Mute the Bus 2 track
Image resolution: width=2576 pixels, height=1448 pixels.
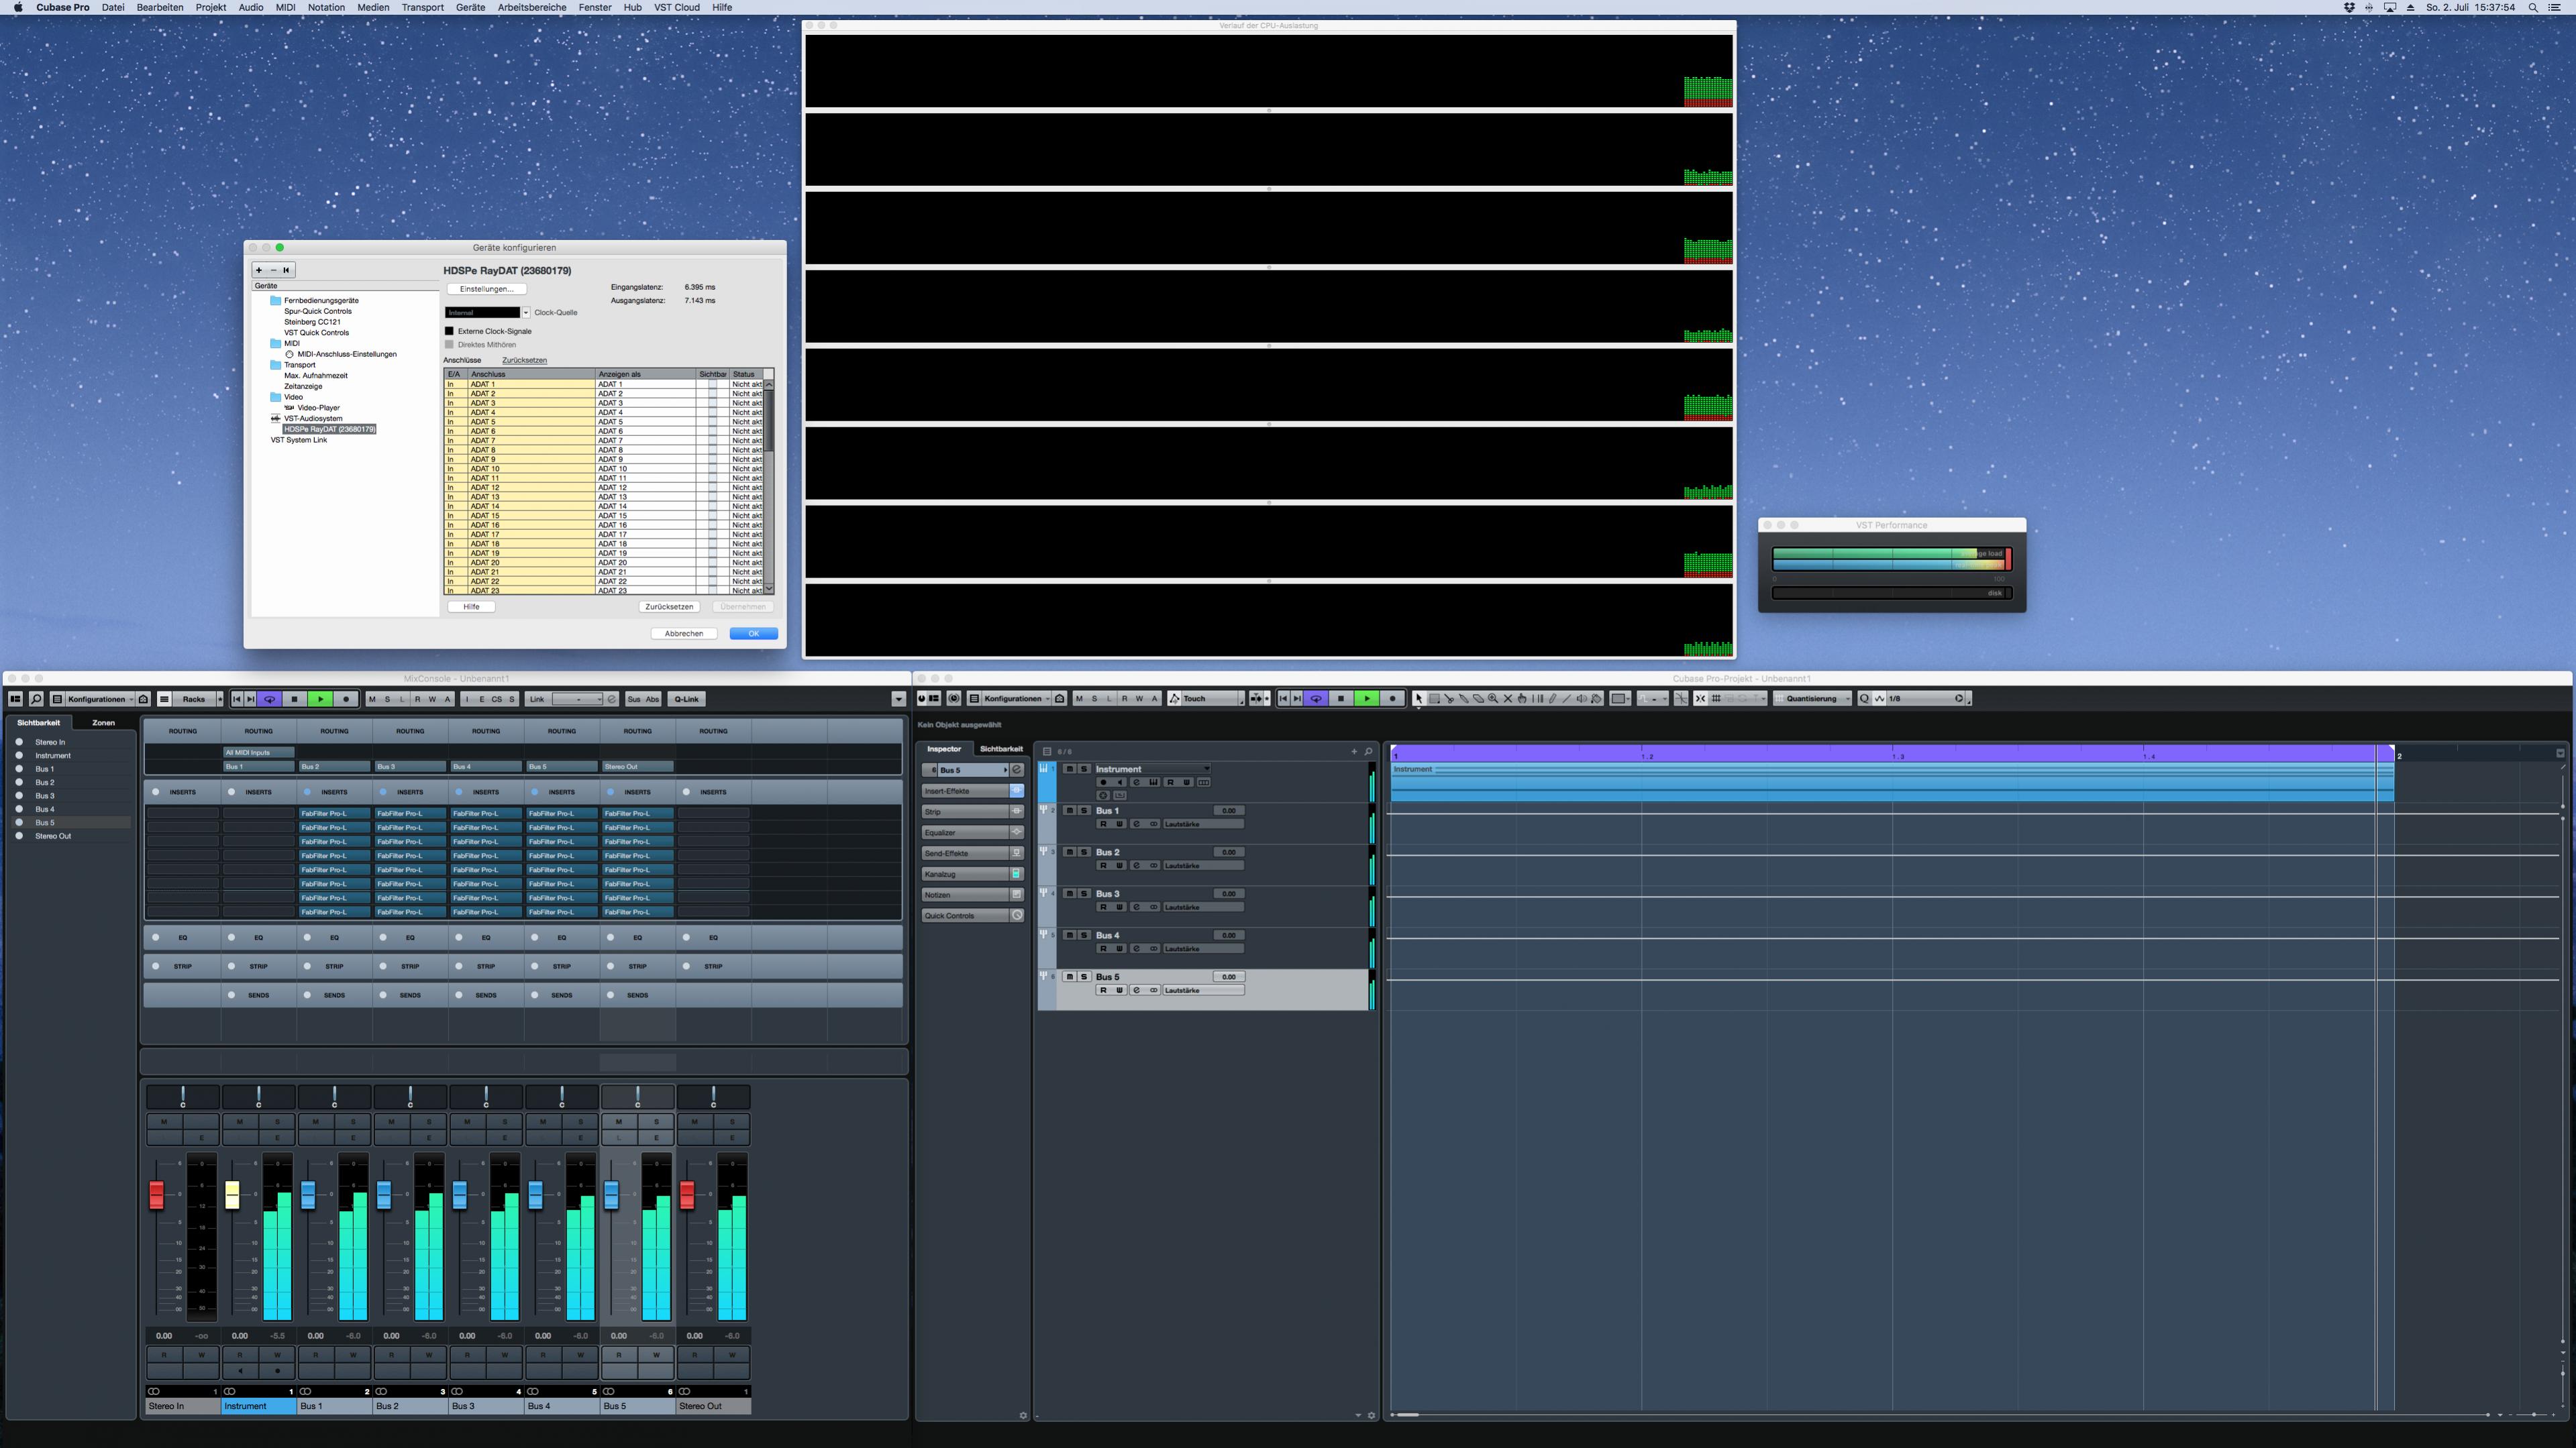click(x=1069, y=852)
